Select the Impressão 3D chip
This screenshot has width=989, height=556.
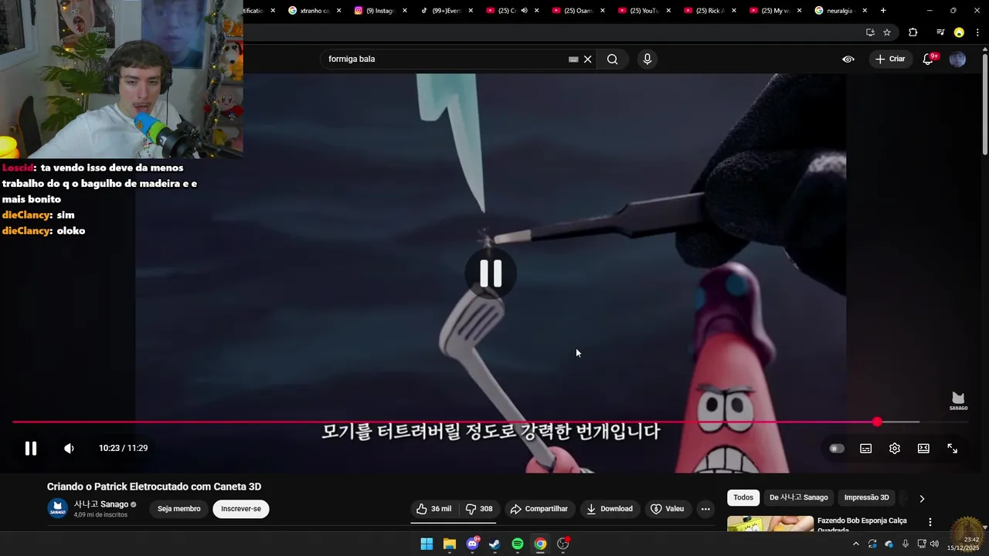867,498
